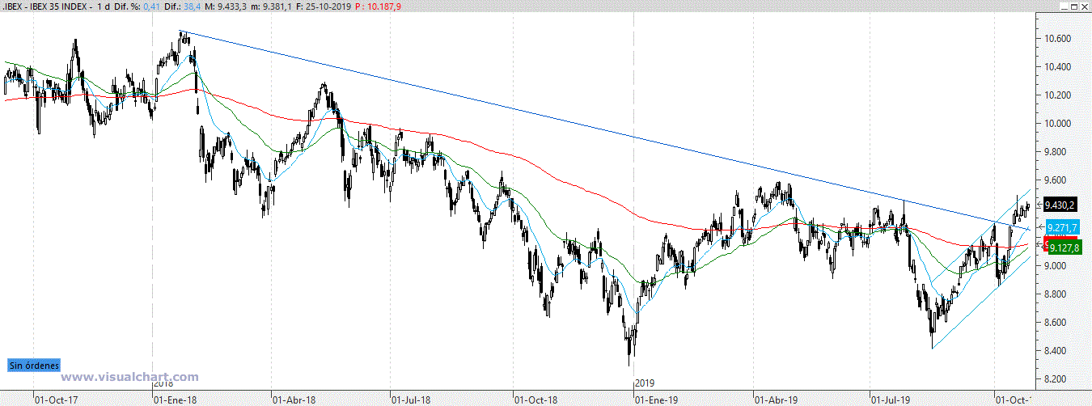The height and width of the screenshot is (406, 1092).
Task: Click the black 9.430,2 price label
Action: [1060, 204]
